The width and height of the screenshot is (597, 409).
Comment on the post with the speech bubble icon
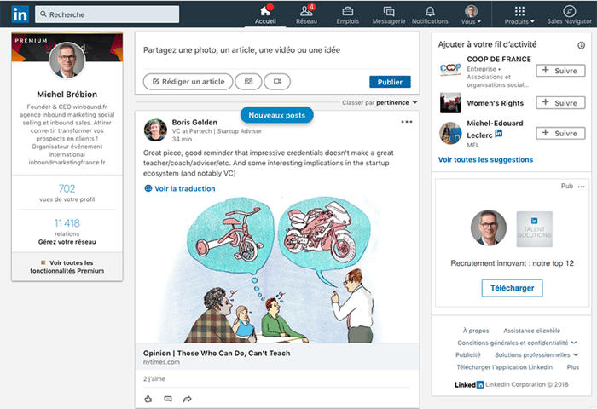pyautogui.click(x=168, y=399)
